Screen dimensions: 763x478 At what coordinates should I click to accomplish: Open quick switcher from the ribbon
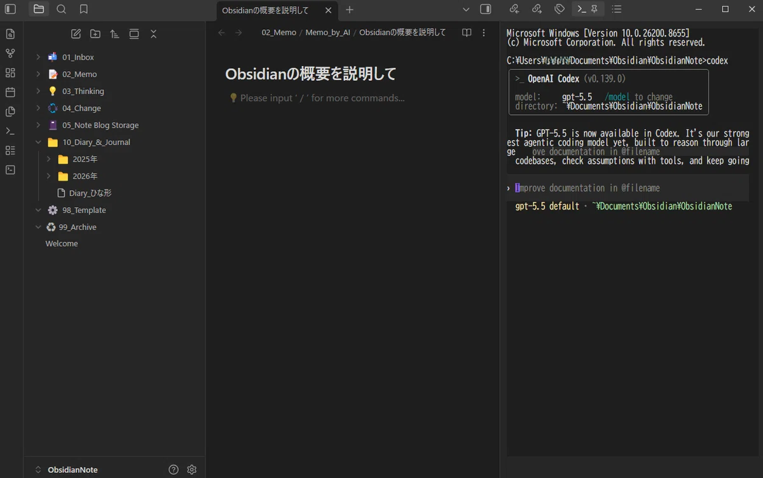[x=10, y=34]
